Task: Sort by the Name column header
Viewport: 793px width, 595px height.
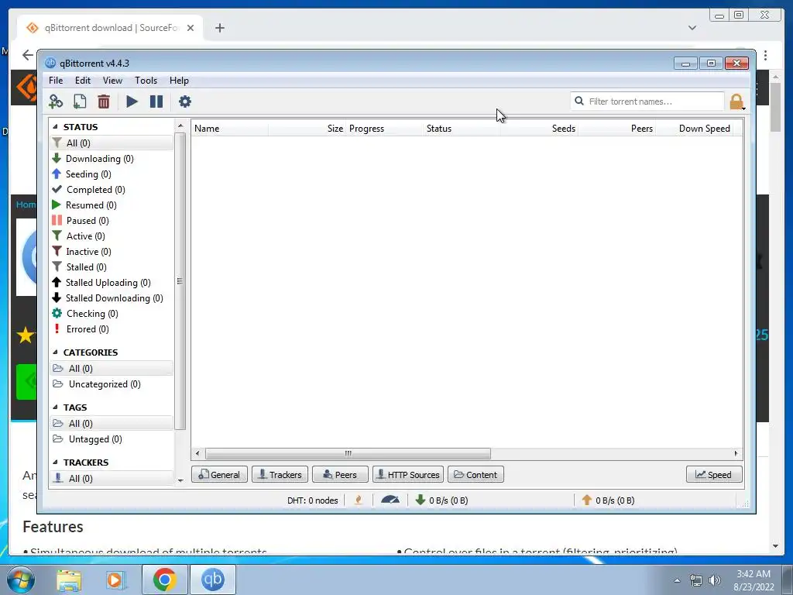Action: coord(229,129)
